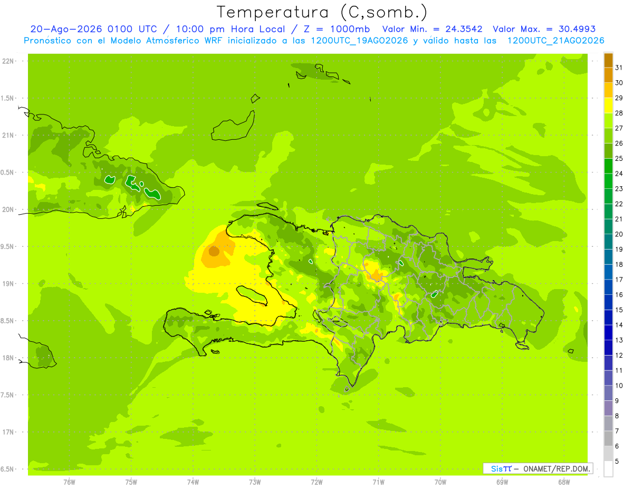Pick the white legend swatch below 5
This screenshot has width=633, height=489.
point(608,469)
